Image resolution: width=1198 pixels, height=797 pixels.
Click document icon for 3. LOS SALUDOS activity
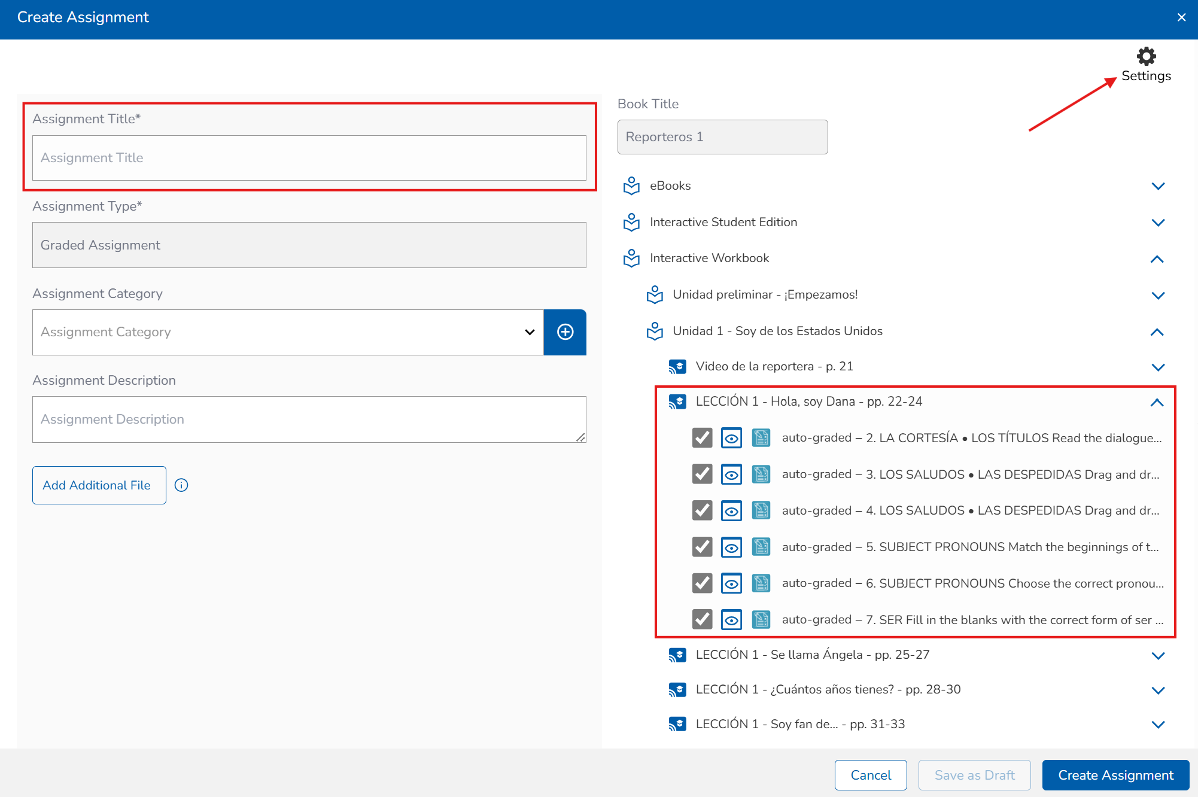point(761,474)
